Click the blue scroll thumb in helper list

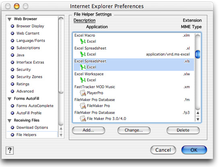[x=198, y=54]
